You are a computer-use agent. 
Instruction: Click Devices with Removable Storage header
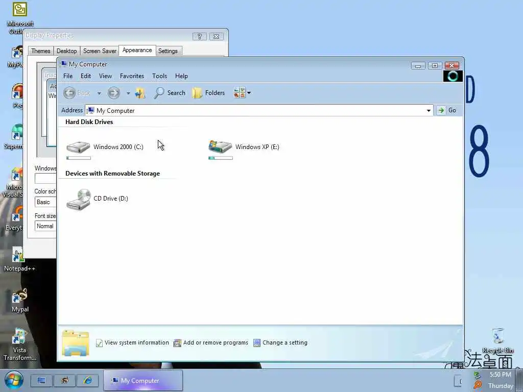[112, 174]
